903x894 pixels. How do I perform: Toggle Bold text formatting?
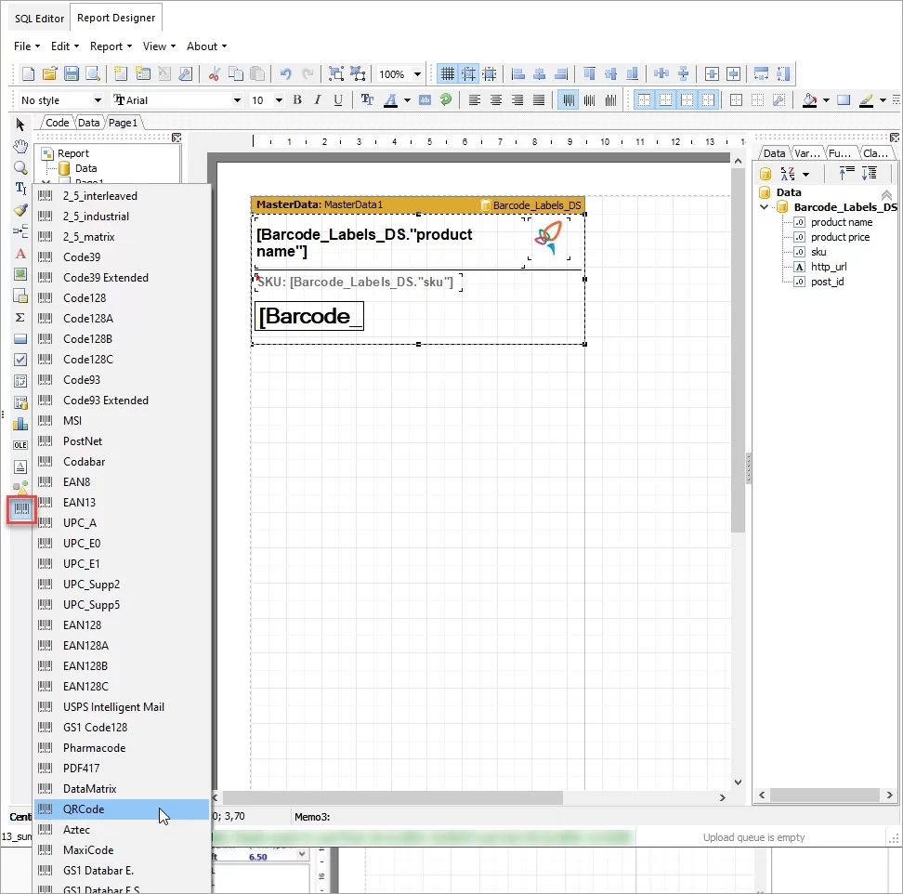point(297,100)
